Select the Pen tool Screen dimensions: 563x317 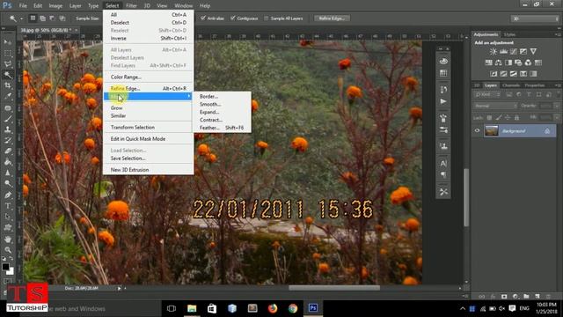pos(8,195)
